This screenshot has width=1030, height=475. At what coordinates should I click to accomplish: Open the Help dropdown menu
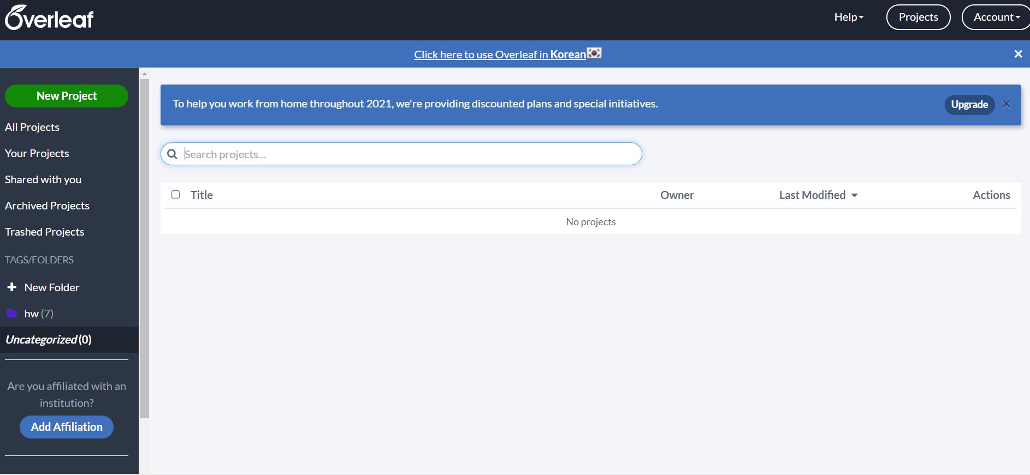(849, 17)
